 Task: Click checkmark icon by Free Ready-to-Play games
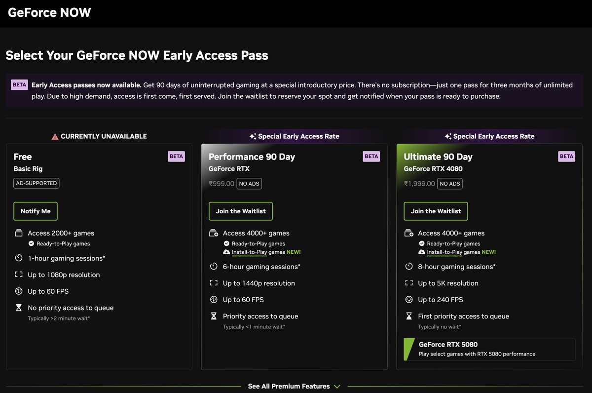31,244
